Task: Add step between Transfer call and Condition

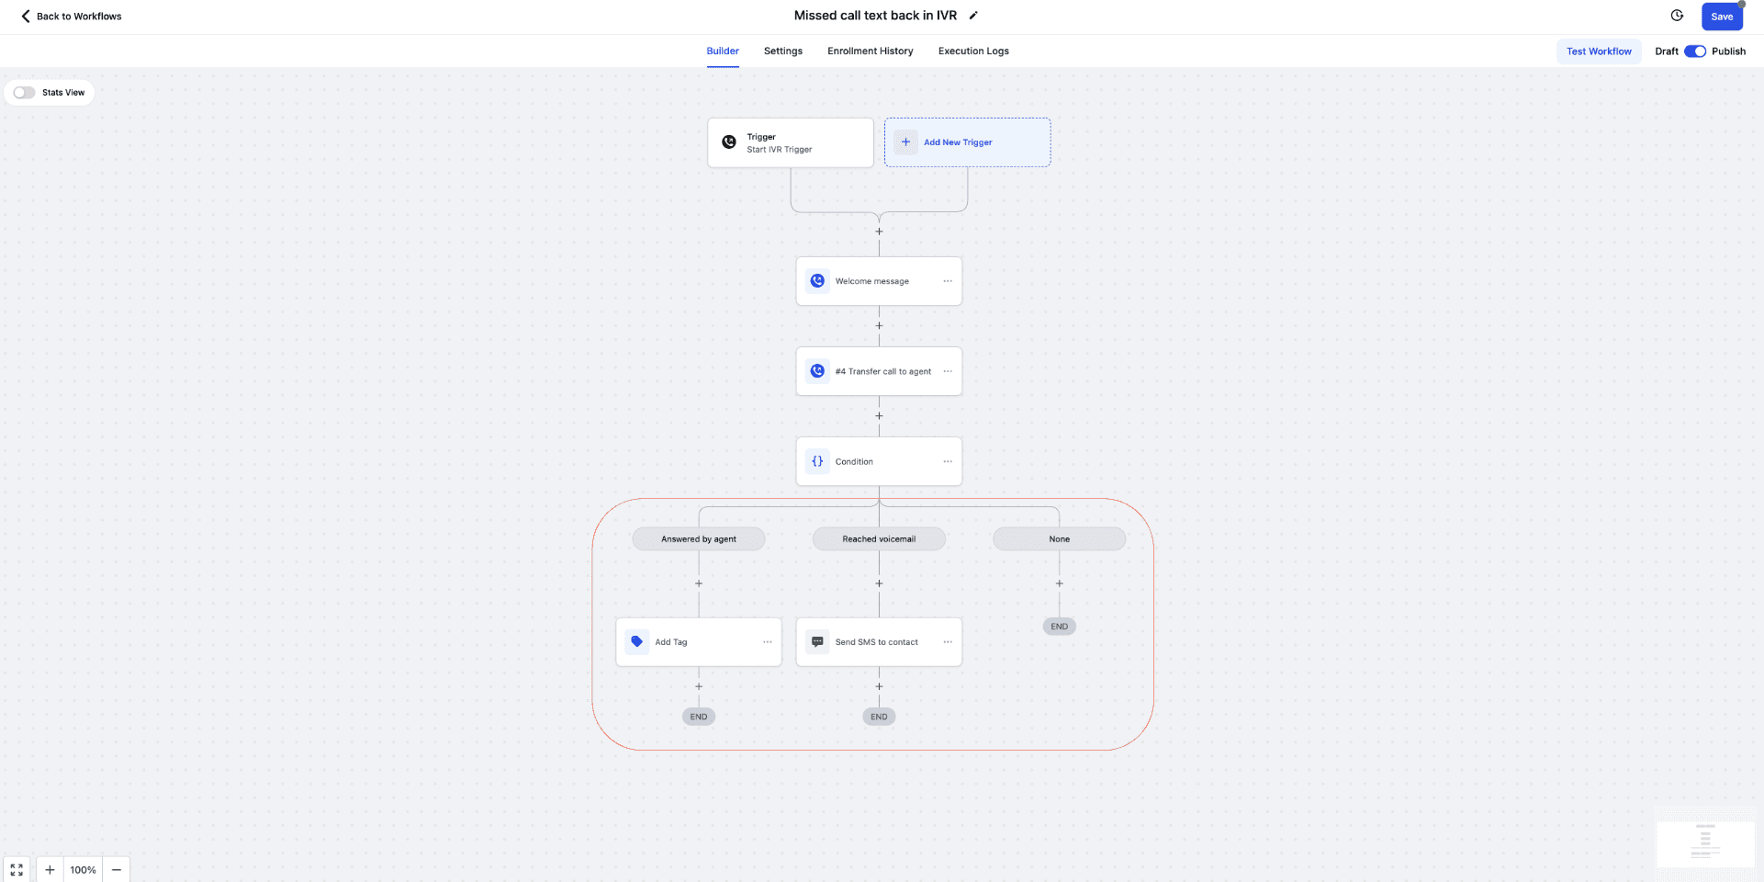Action: click(879, 415)
